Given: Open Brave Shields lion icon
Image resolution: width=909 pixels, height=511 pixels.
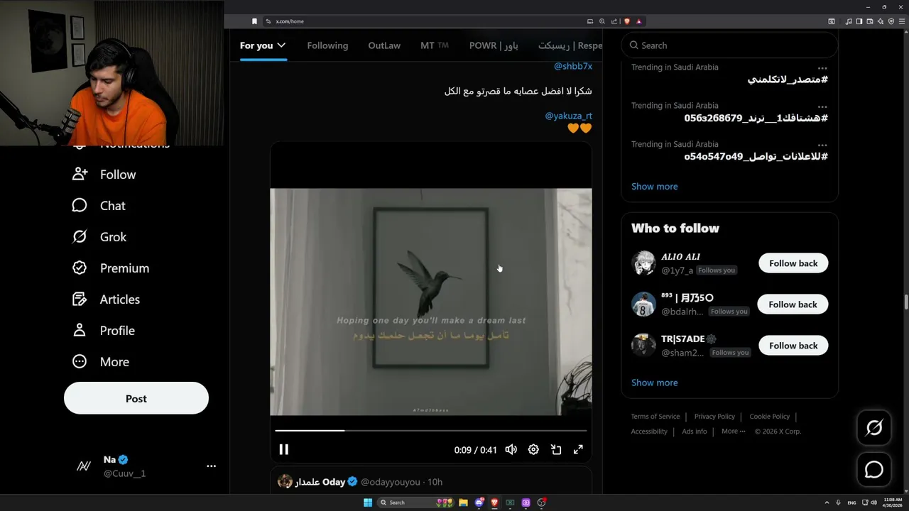Looking at the screenshot, I should [x=626, y=21].
